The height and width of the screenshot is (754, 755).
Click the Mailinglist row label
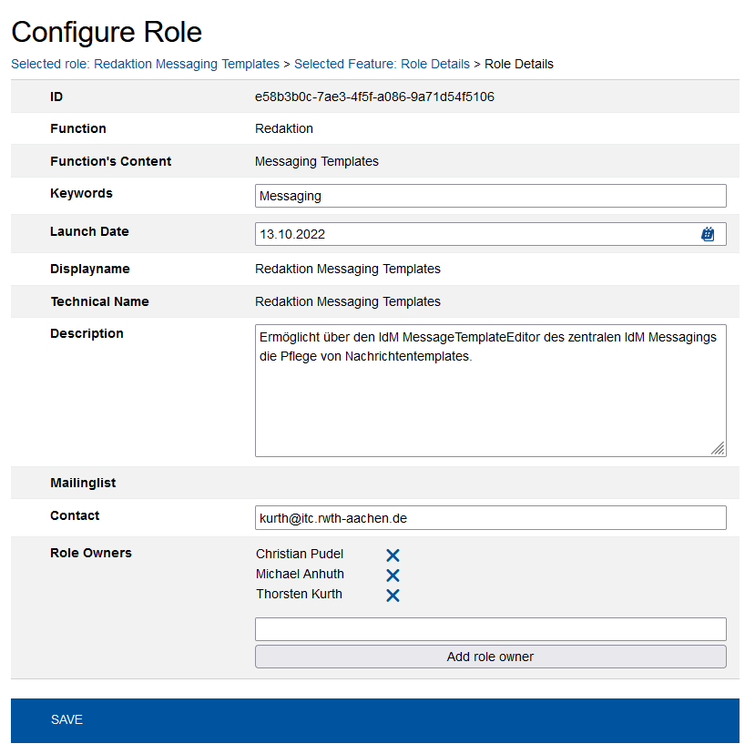click(x=83, y=483)
